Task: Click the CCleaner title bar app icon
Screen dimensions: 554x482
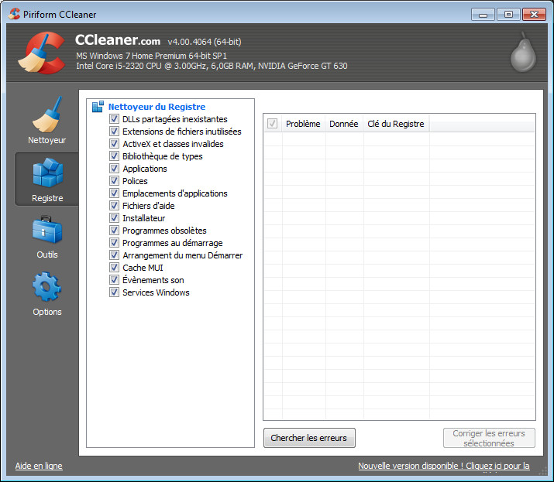Action: (x=14, y=14)
